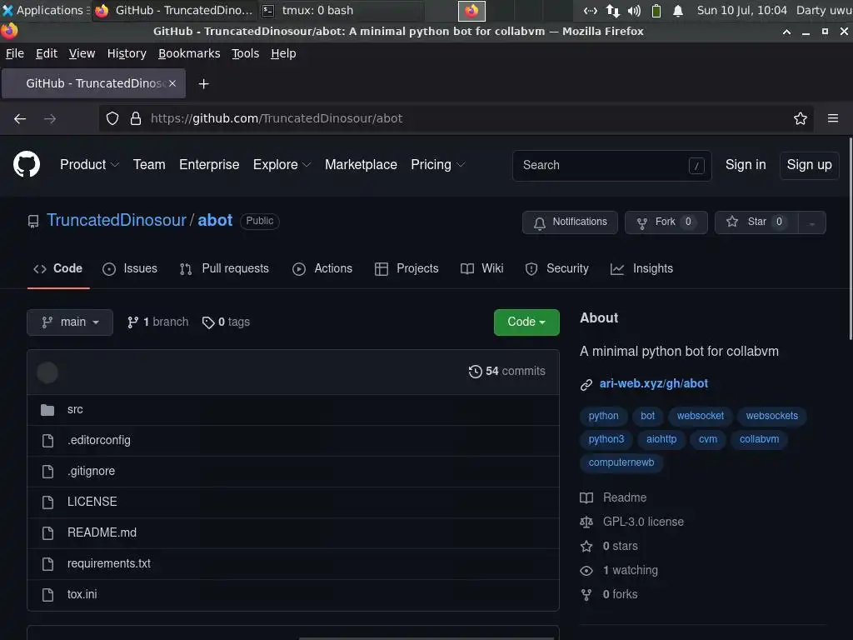Click the notification bell in top panel
The image size is (853, 640).
pos(678,11)
